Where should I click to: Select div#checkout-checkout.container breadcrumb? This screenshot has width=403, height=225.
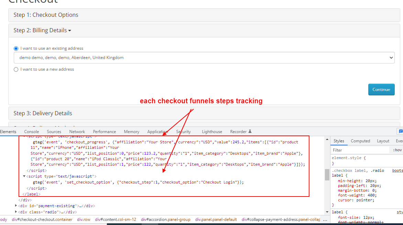point(42,220)
